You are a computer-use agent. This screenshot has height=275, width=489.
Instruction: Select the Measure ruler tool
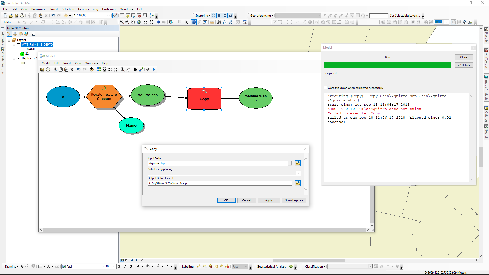click(x=212, y=22)
